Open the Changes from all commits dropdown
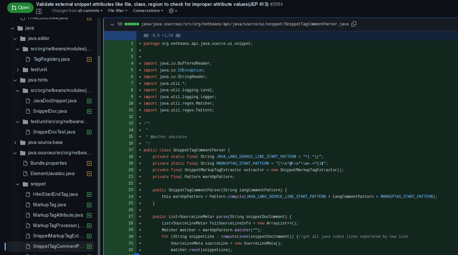The height and width of the screenshot is (255, 458). (x=77, y=11)
